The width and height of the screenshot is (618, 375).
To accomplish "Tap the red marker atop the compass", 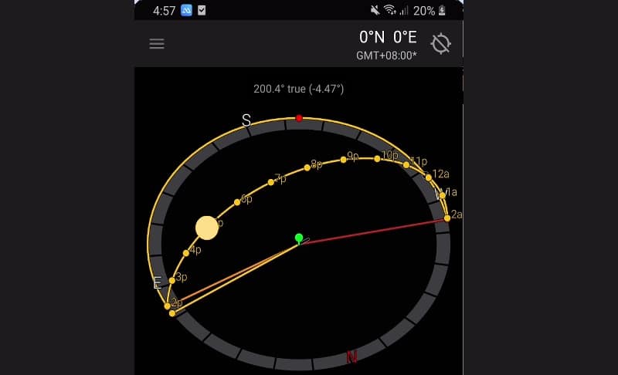I will [299, 118].
